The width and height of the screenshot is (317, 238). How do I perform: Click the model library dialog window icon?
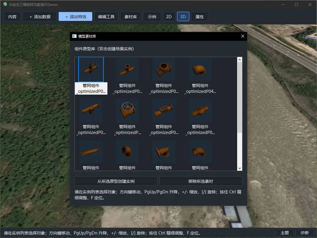point(74,36)
